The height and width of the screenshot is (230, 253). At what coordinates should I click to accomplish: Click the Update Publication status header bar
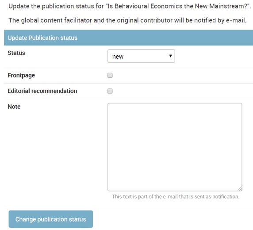128,38
